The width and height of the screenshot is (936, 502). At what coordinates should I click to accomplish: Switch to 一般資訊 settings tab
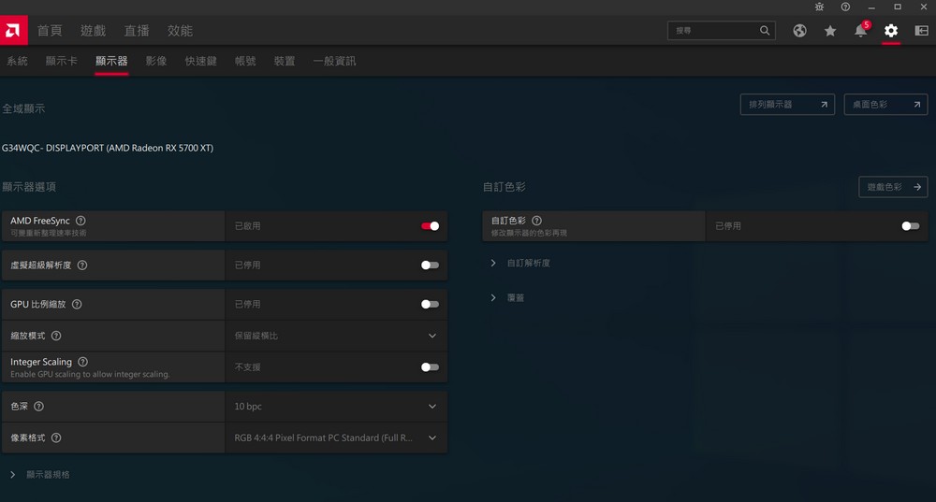[x=334, y=61]
